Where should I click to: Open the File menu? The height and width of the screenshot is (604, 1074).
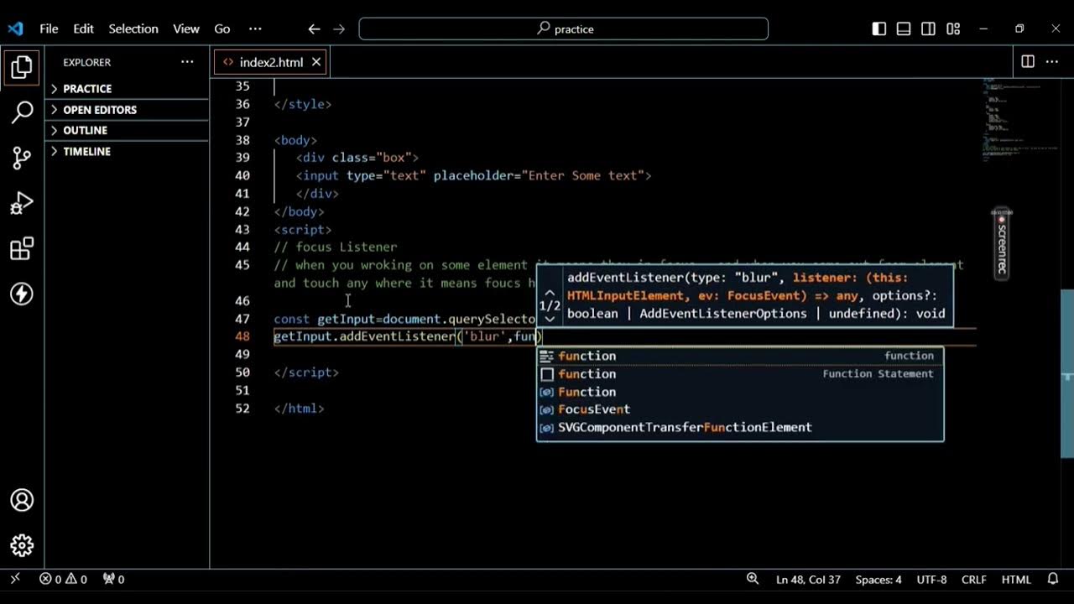coord(49,29)
